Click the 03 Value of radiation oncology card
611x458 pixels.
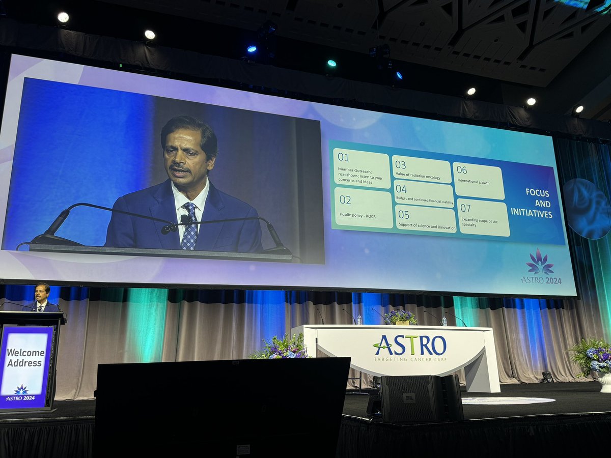422,169
